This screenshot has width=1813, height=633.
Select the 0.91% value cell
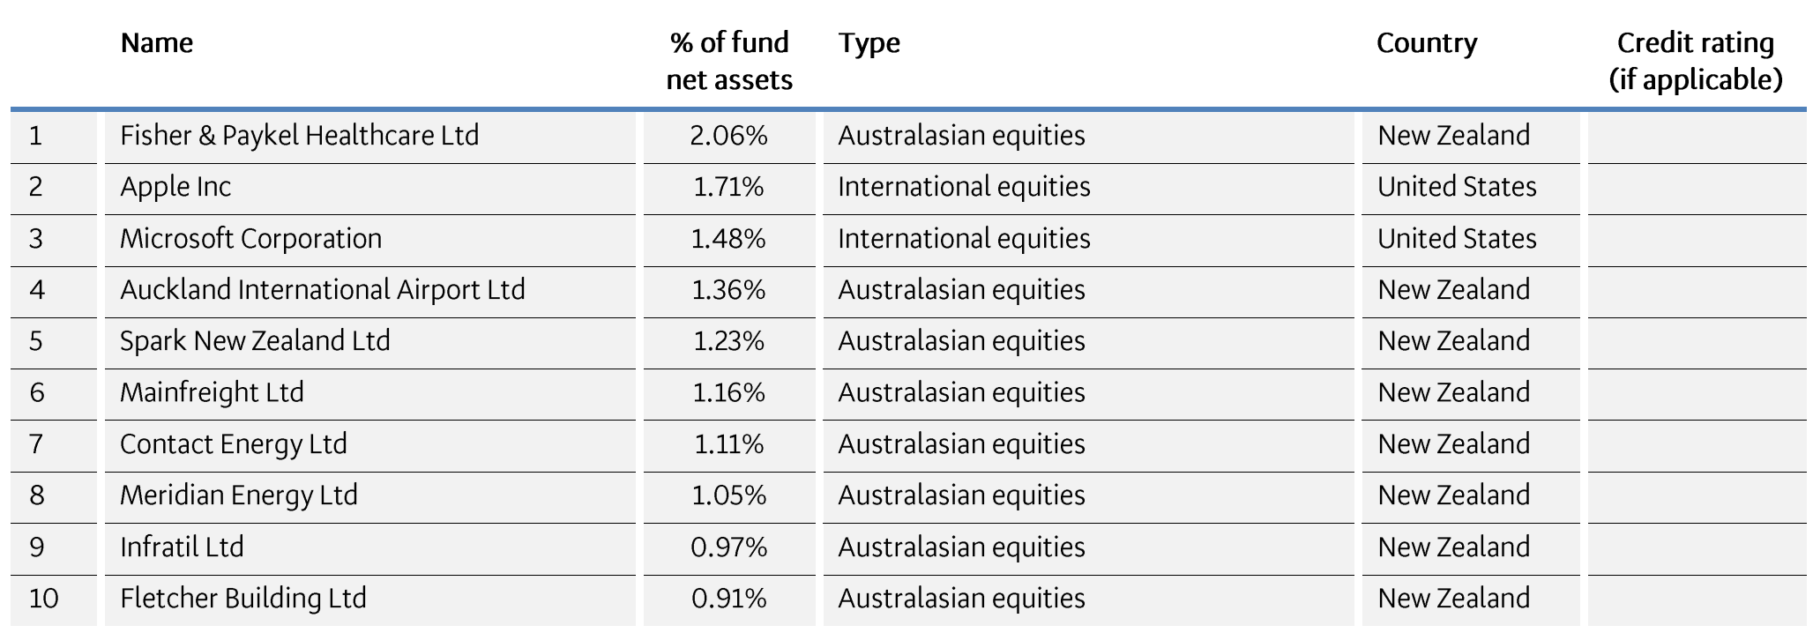[728, 599]
